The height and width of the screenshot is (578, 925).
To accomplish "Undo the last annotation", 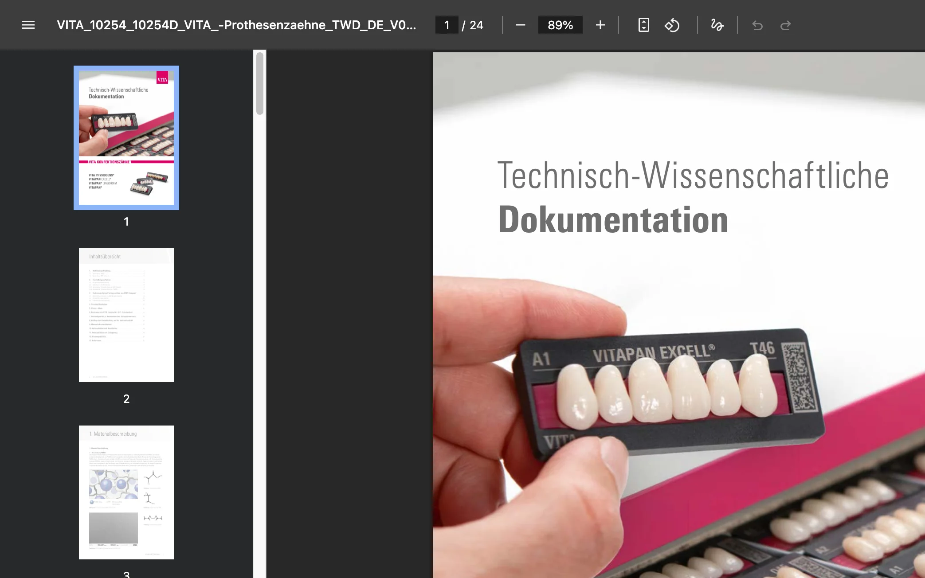I will [757, 25].
